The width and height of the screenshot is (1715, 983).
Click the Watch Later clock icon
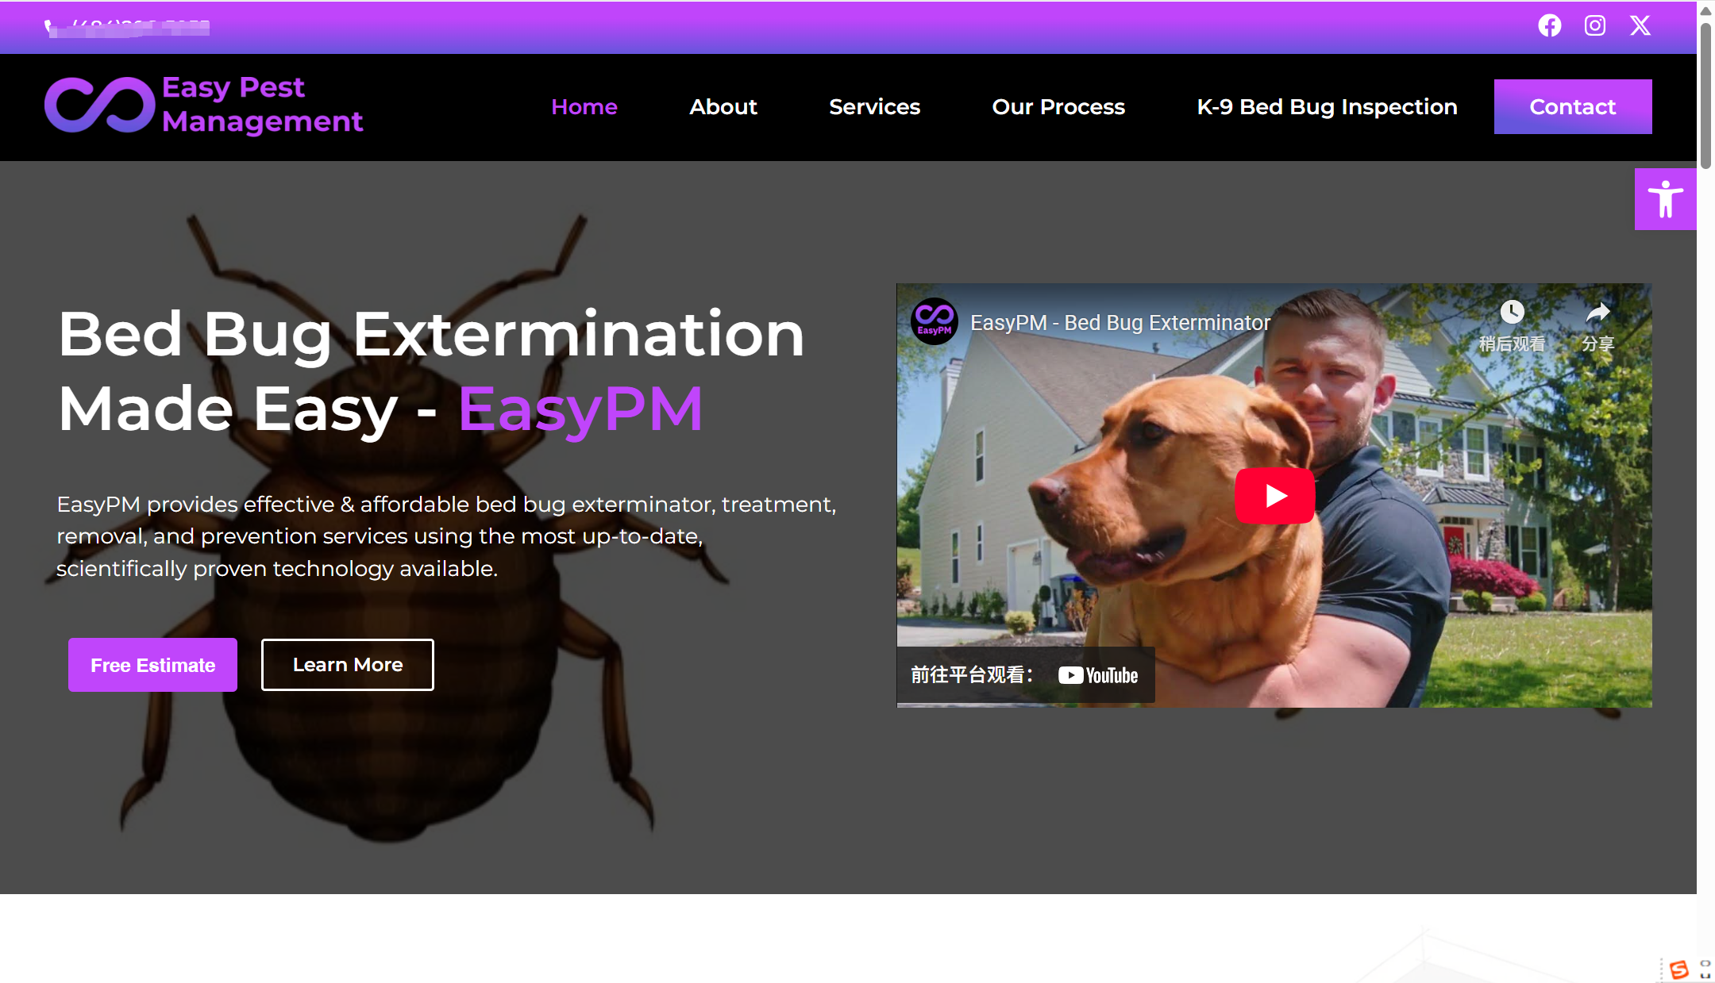click(1512, 313)
